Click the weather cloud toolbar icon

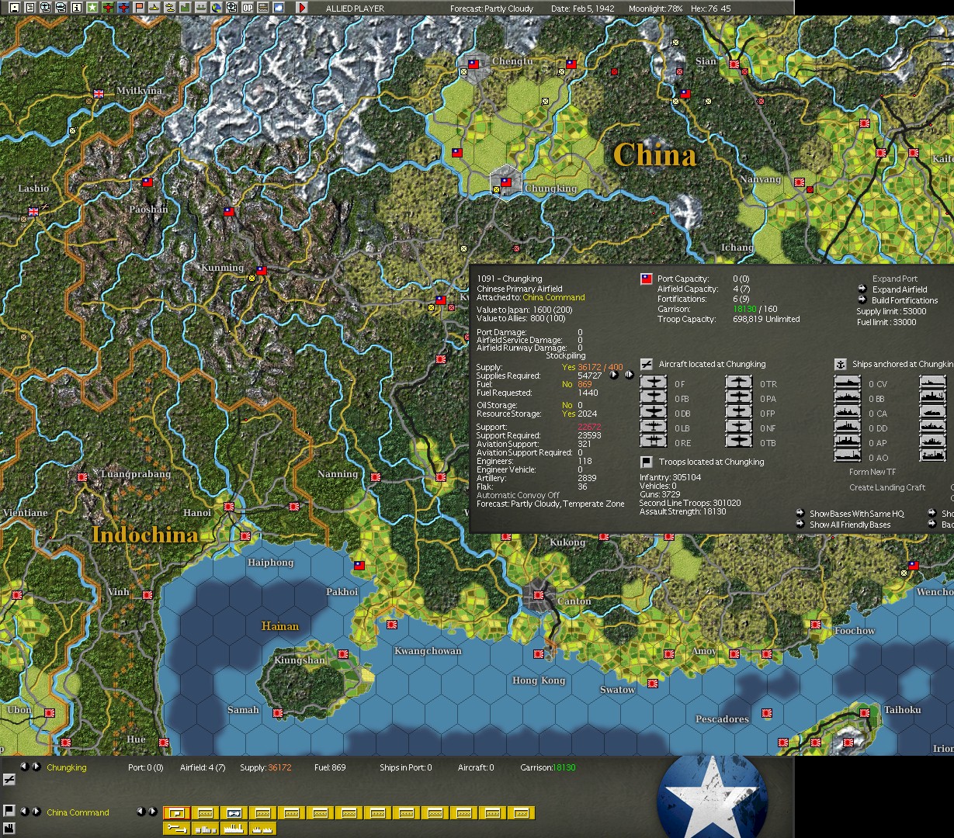[278, 8]
